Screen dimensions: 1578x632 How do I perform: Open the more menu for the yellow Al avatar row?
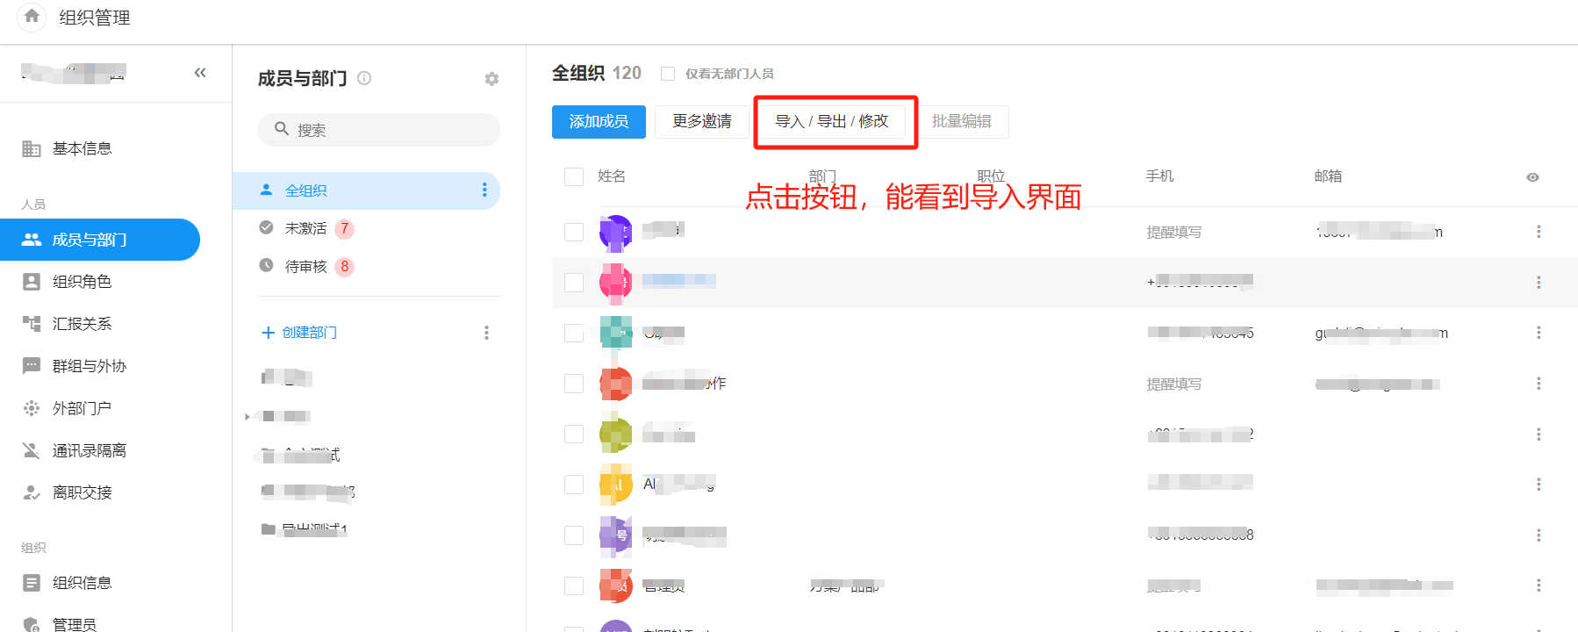click(1539, 485)
